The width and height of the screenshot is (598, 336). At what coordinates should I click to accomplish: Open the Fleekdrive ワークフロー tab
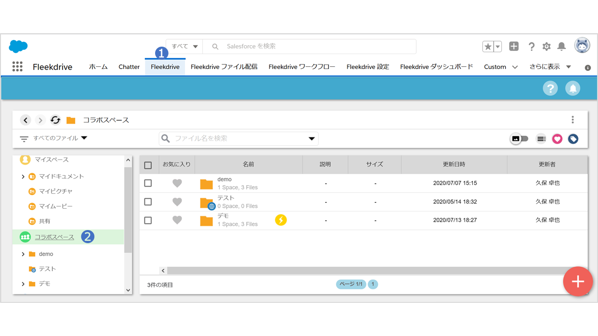point(302,67)
